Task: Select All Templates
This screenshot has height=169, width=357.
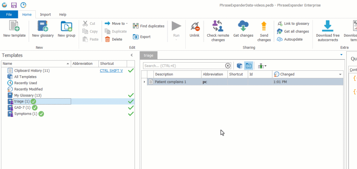Action: click(x=25, y=77)
